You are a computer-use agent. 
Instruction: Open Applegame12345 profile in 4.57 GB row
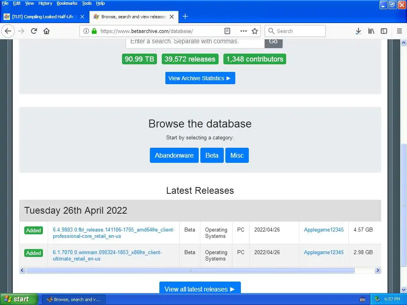click(324, 230)
